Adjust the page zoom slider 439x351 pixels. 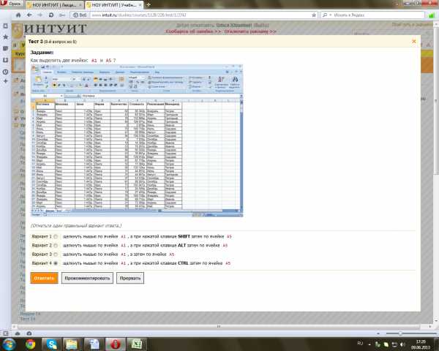pos(400,333)
